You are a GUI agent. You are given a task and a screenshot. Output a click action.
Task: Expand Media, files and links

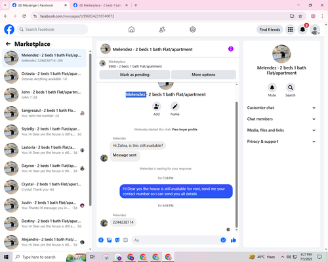coord(281,130)
